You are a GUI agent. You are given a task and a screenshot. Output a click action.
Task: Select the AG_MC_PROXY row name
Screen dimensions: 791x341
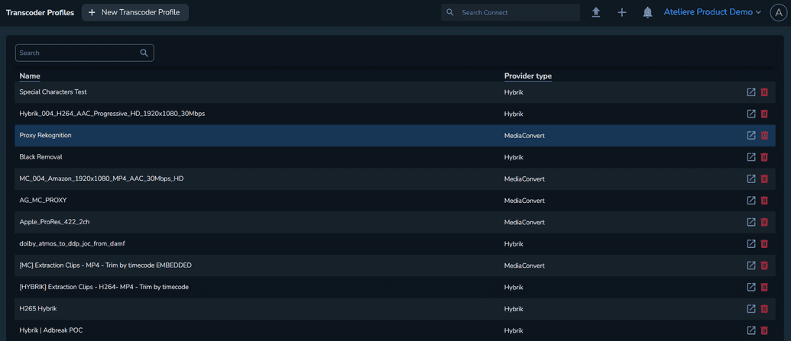(x=43, y=201)
